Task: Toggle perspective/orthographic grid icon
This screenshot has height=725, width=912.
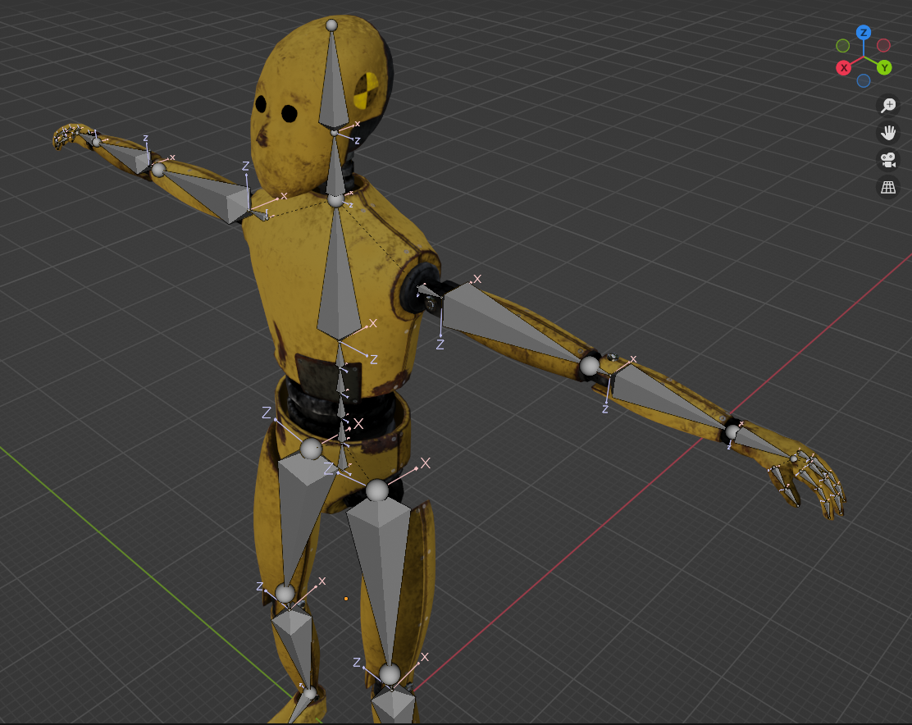Action: tap(888, 187)
